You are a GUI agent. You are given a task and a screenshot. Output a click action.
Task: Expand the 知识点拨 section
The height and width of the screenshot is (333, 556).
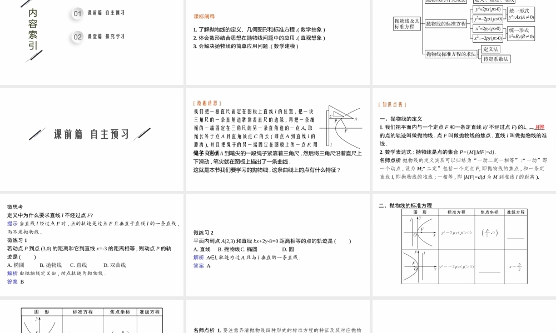pyautogui.click(x=391, y=103)
